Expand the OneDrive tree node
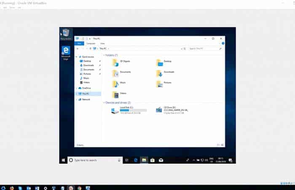The width and height of the screenshot is (295, 190). 76,88
